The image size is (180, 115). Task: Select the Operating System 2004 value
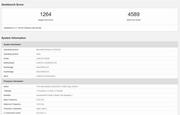pos(38,54)
